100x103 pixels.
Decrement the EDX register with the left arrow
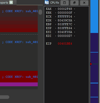coord(56,20)
